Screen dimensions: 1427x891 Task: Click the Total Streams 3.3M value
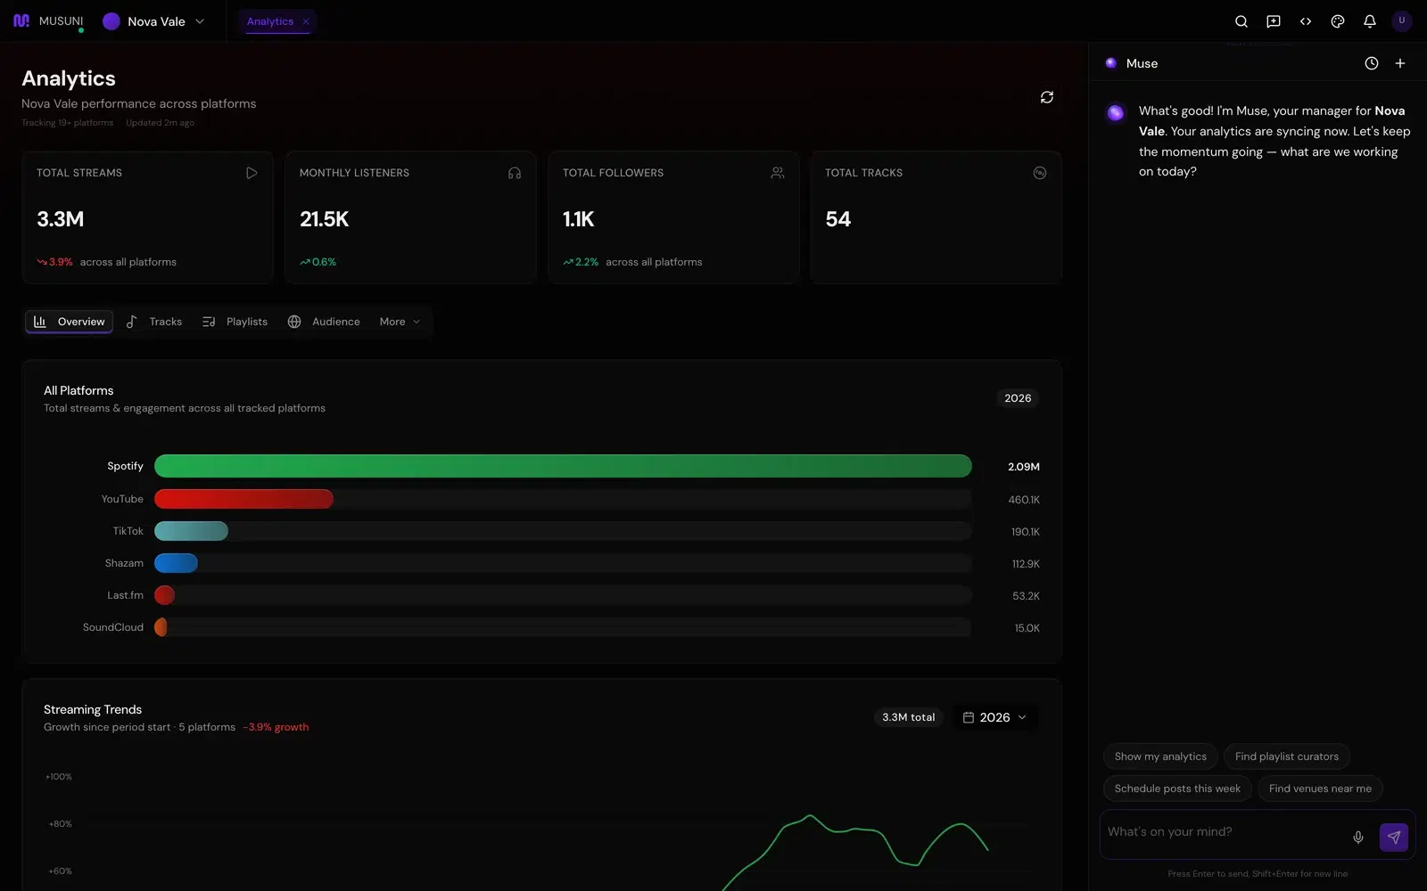pos(61,219)
